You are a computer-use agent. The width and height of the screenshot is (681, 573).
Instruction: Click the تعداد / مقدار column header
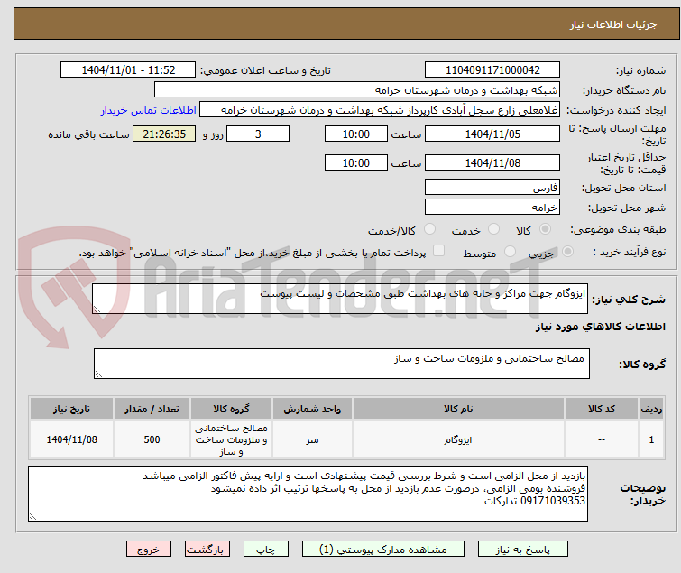(x=152, y=409)
